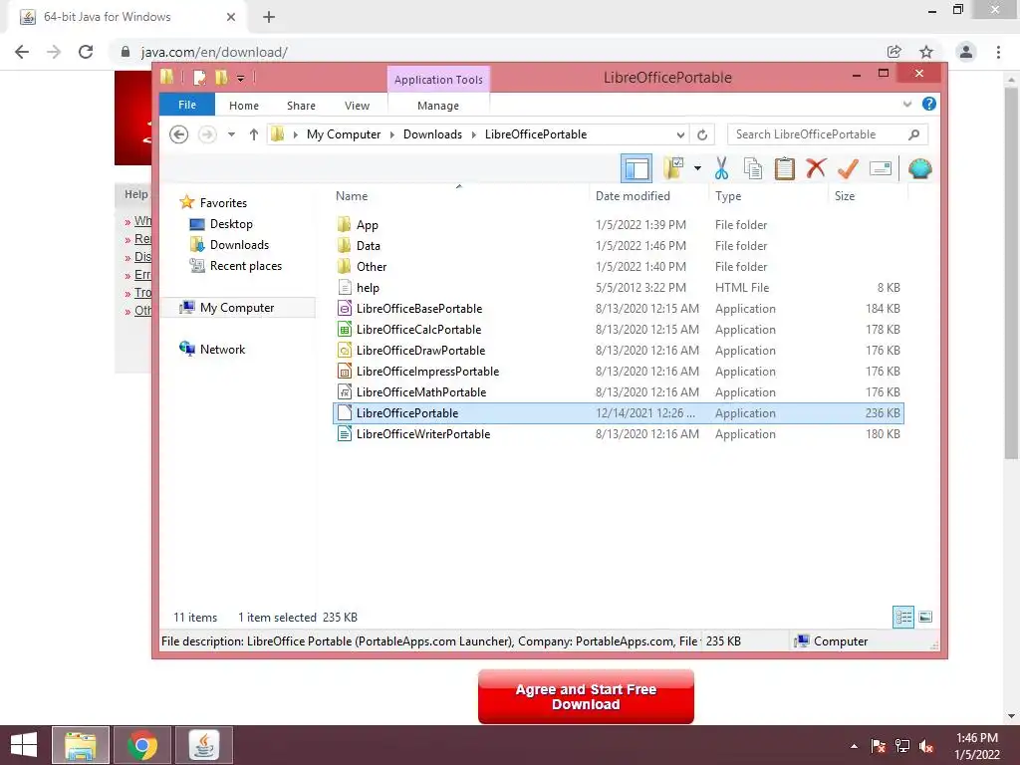Open the dropdown arrow beside folder options icon
The image size is (1020, 765).
tap(697, 168)
